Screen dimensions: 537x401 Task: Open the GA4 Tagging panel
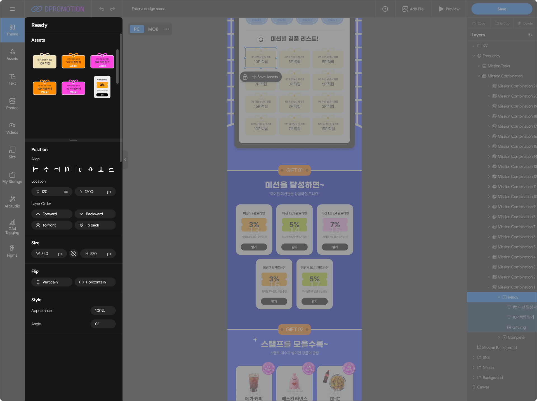12,227
